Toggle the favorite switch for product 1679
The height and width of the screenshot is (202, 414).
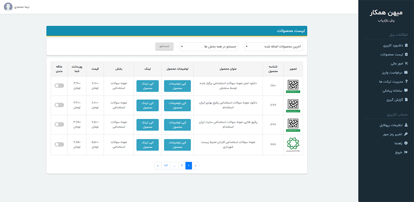(x=59, y=105)
